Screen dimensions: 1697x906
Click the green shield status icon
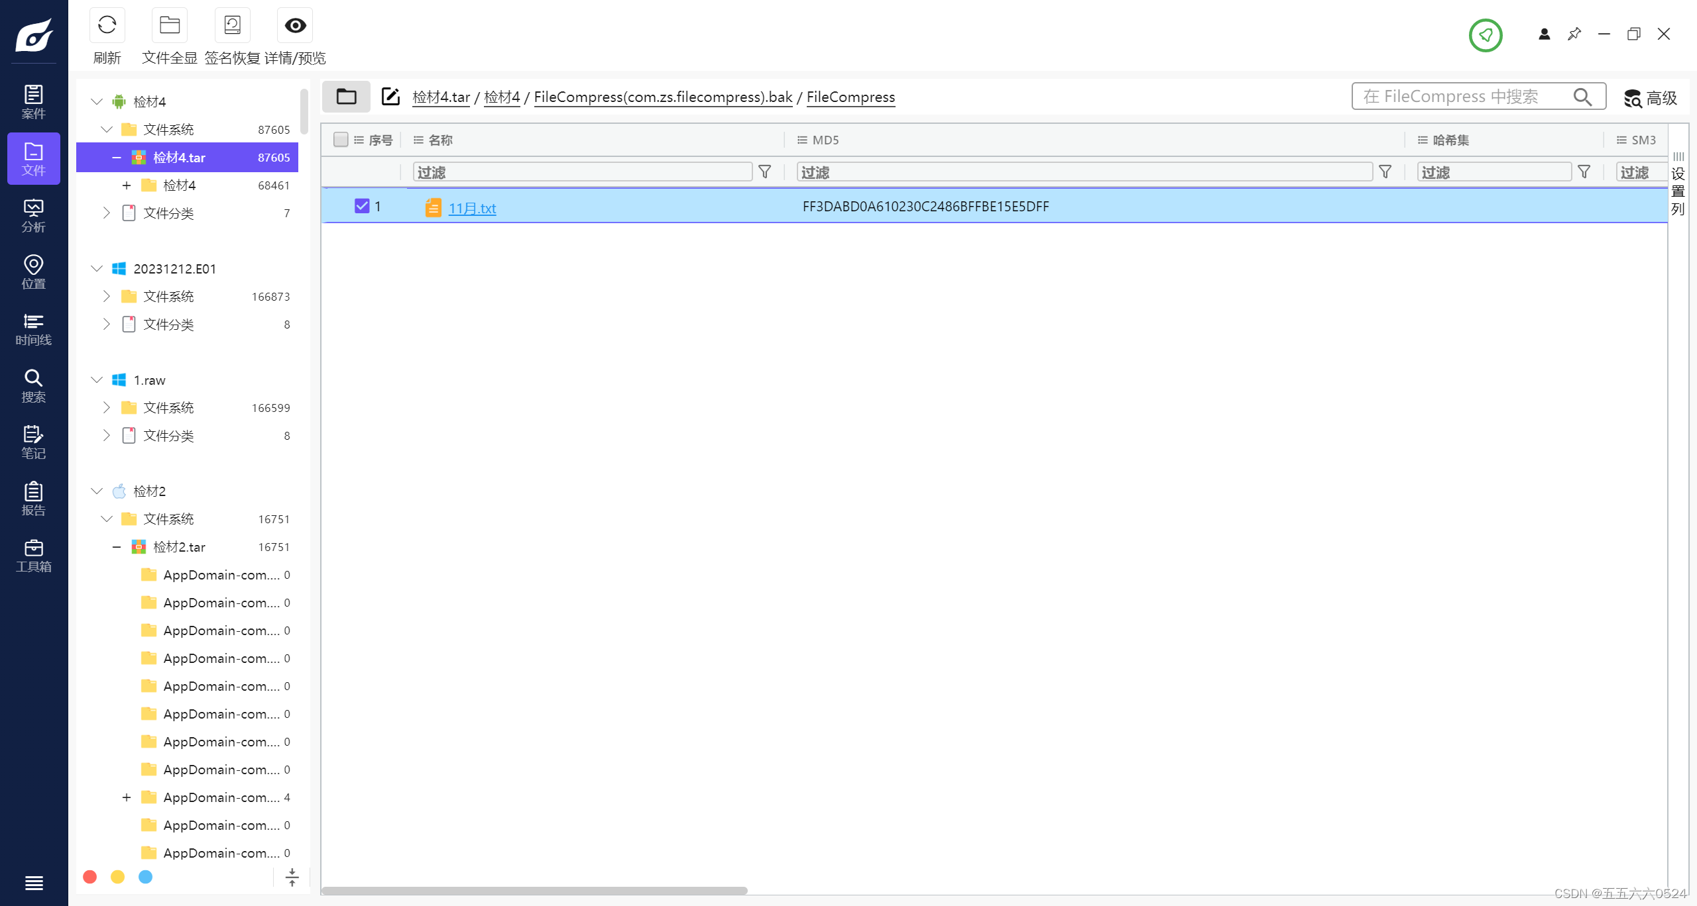click(1485, 35)
